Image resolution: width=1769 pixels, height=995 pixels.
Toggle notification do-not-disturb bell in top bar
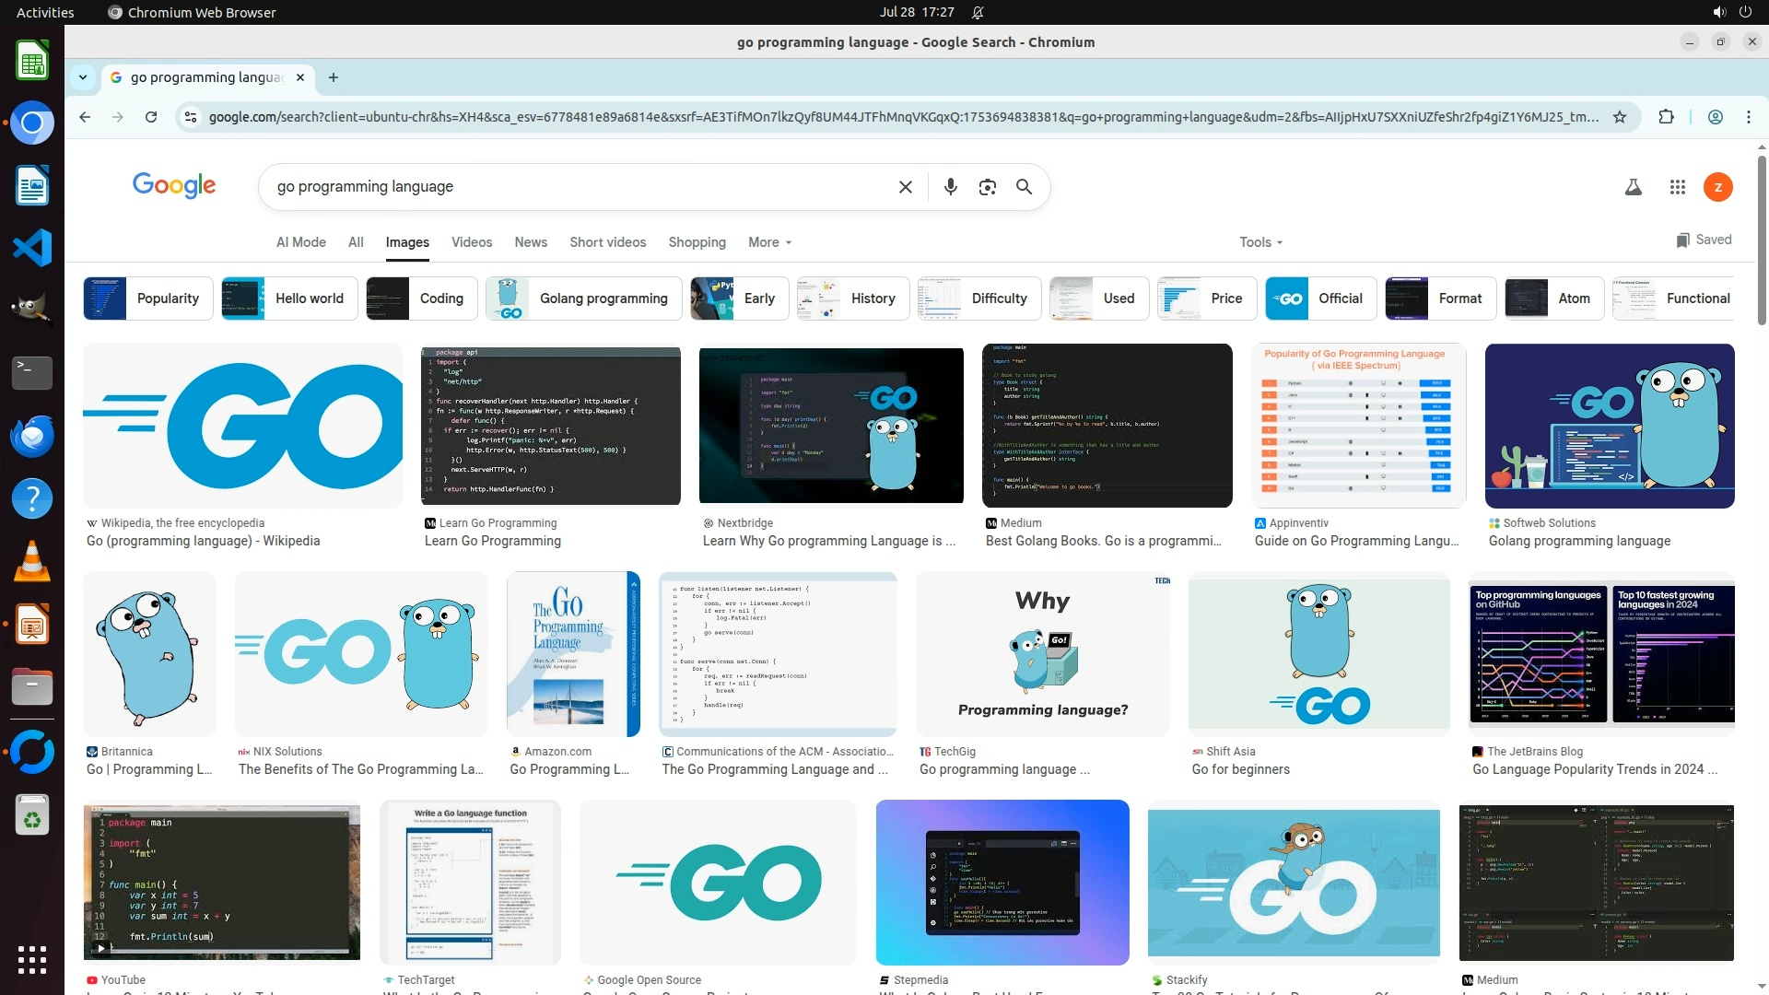978,12
